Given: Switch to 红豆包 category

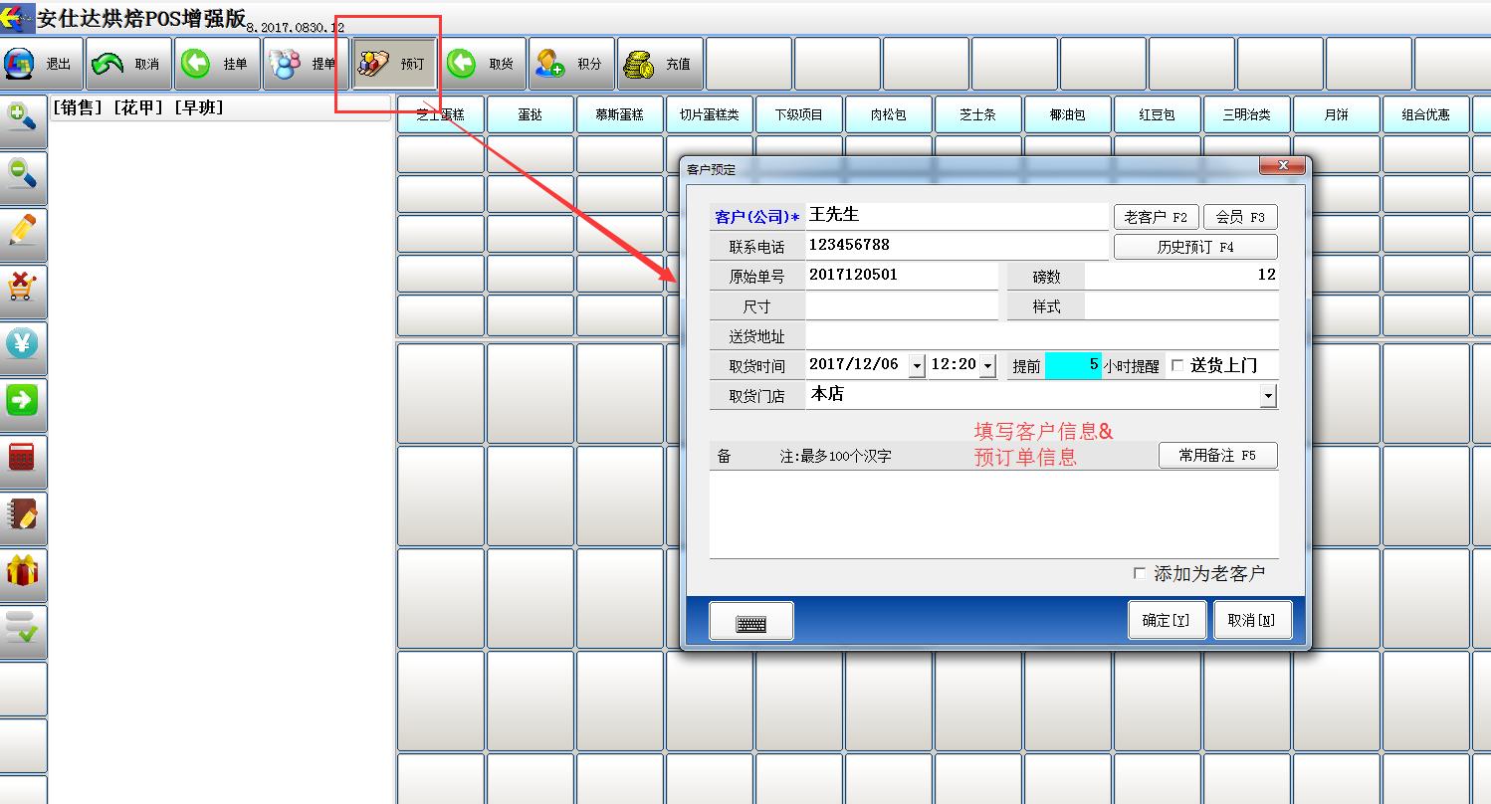Looking at the screenshot, I should coord(1158,114).
